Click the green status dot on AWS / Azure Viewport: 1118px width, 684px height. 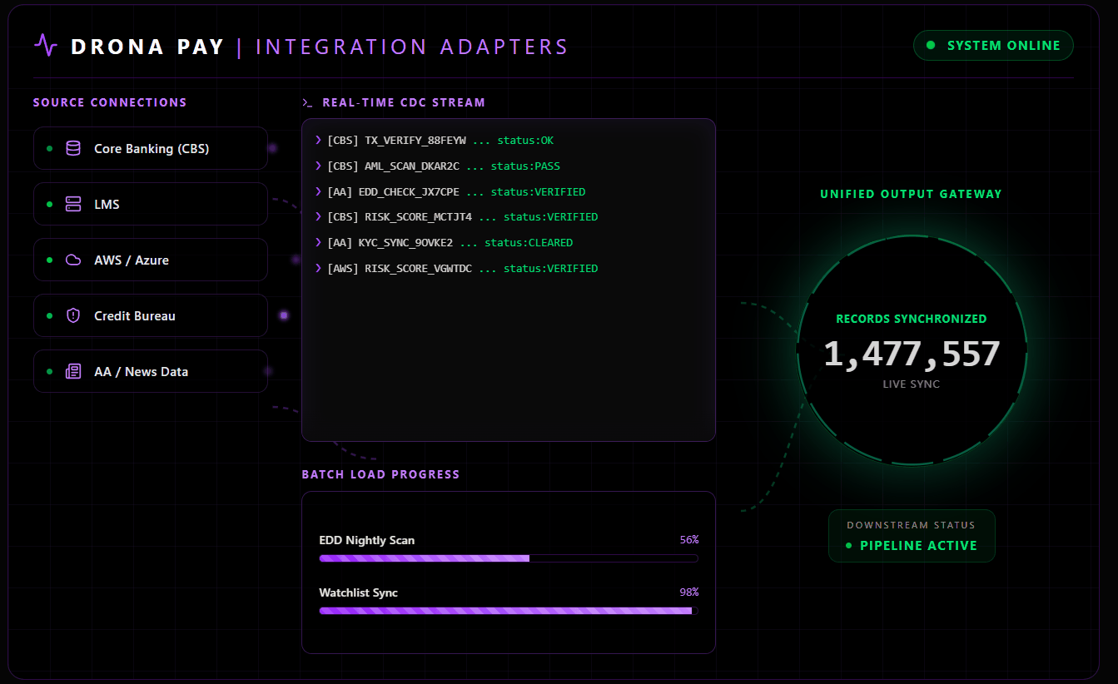49,260
